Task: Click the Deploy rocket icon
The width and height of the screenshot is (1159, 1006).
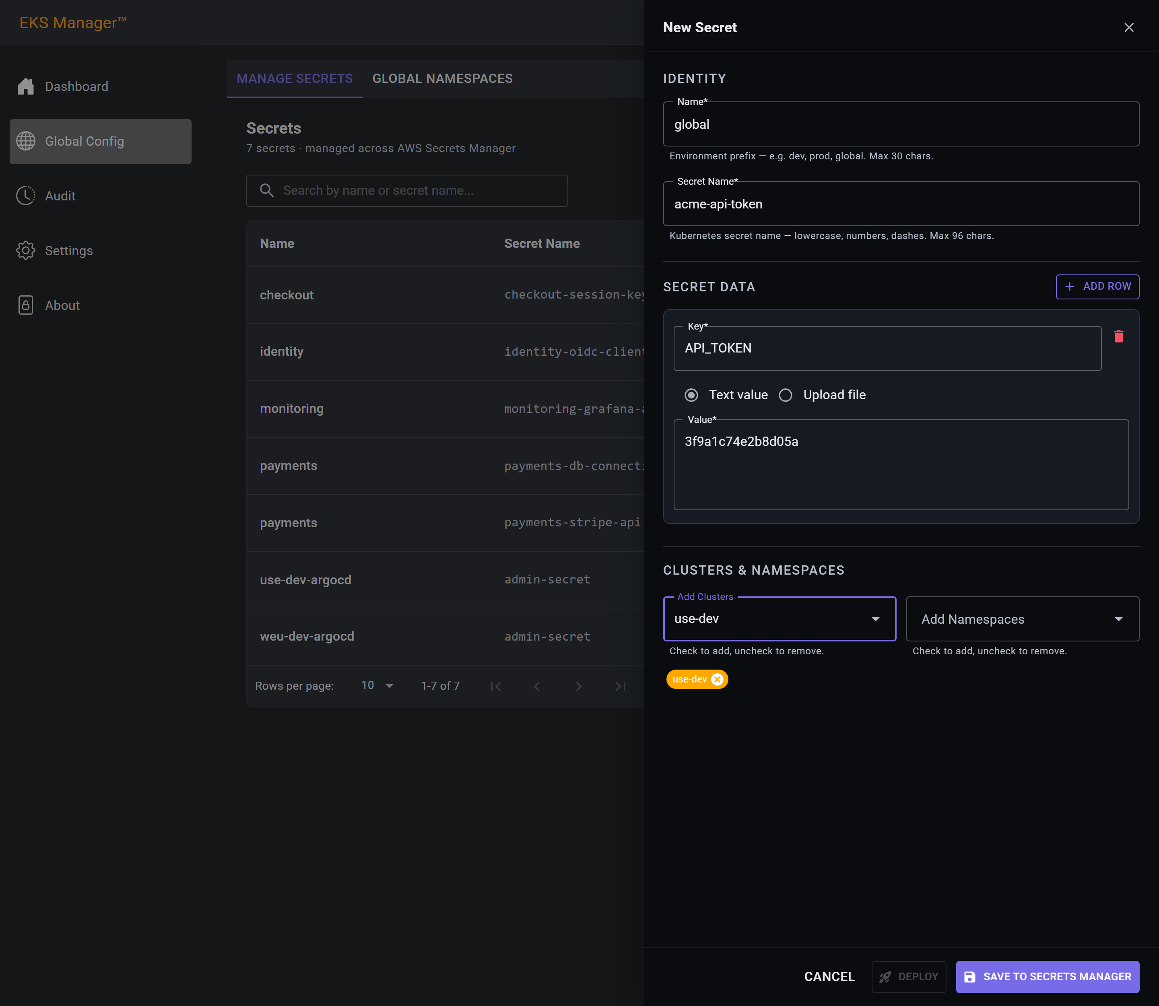Action: tap(885, 977)
